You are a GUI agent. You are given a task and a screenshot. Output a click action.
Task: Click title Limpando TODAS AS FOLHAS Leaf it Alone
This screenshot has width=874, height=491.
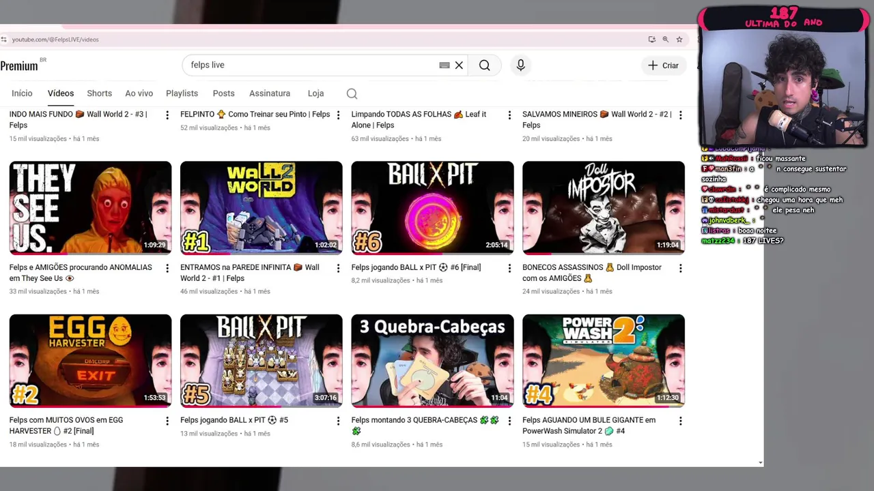(x=419, y=120)
